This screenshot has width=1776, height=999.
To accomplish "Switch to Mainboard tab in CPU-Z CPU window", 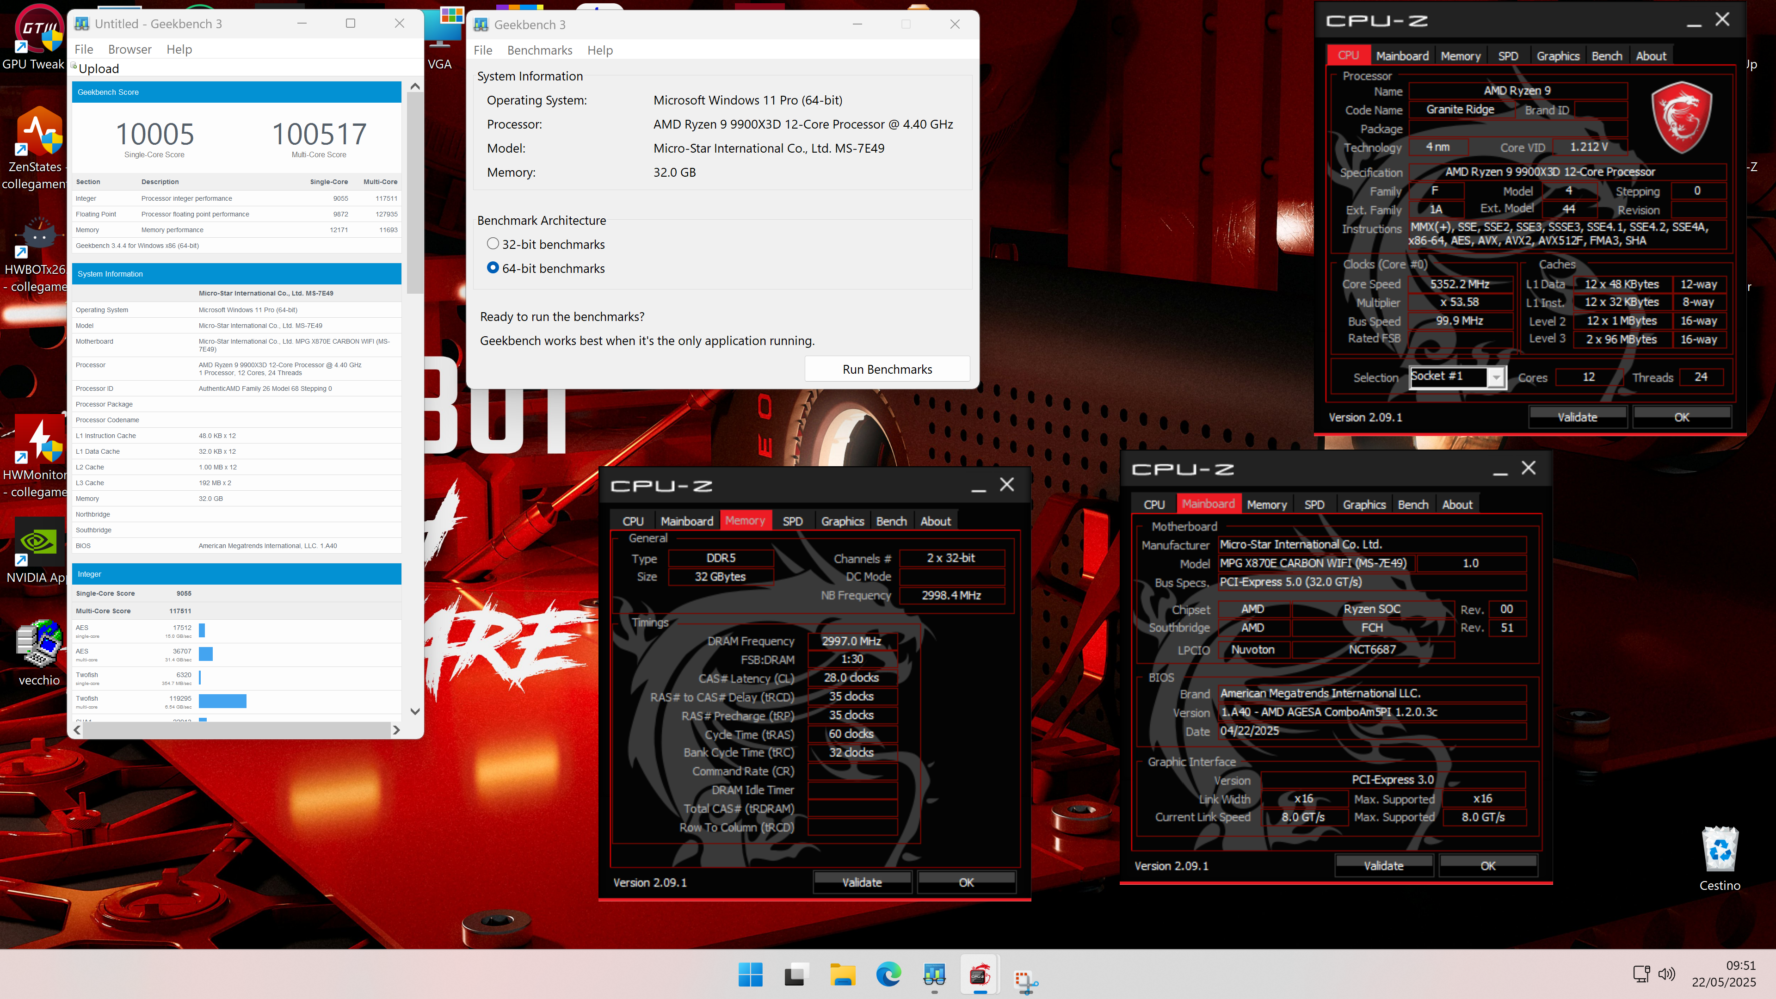I will 1402,56.
